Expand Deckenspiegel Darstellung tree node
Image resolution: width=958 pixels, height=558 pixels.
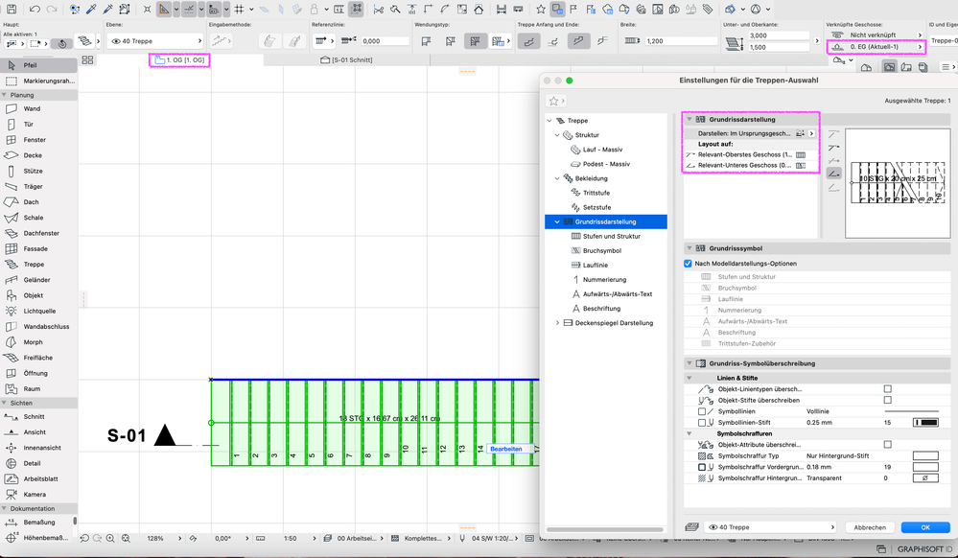(557, 323)
